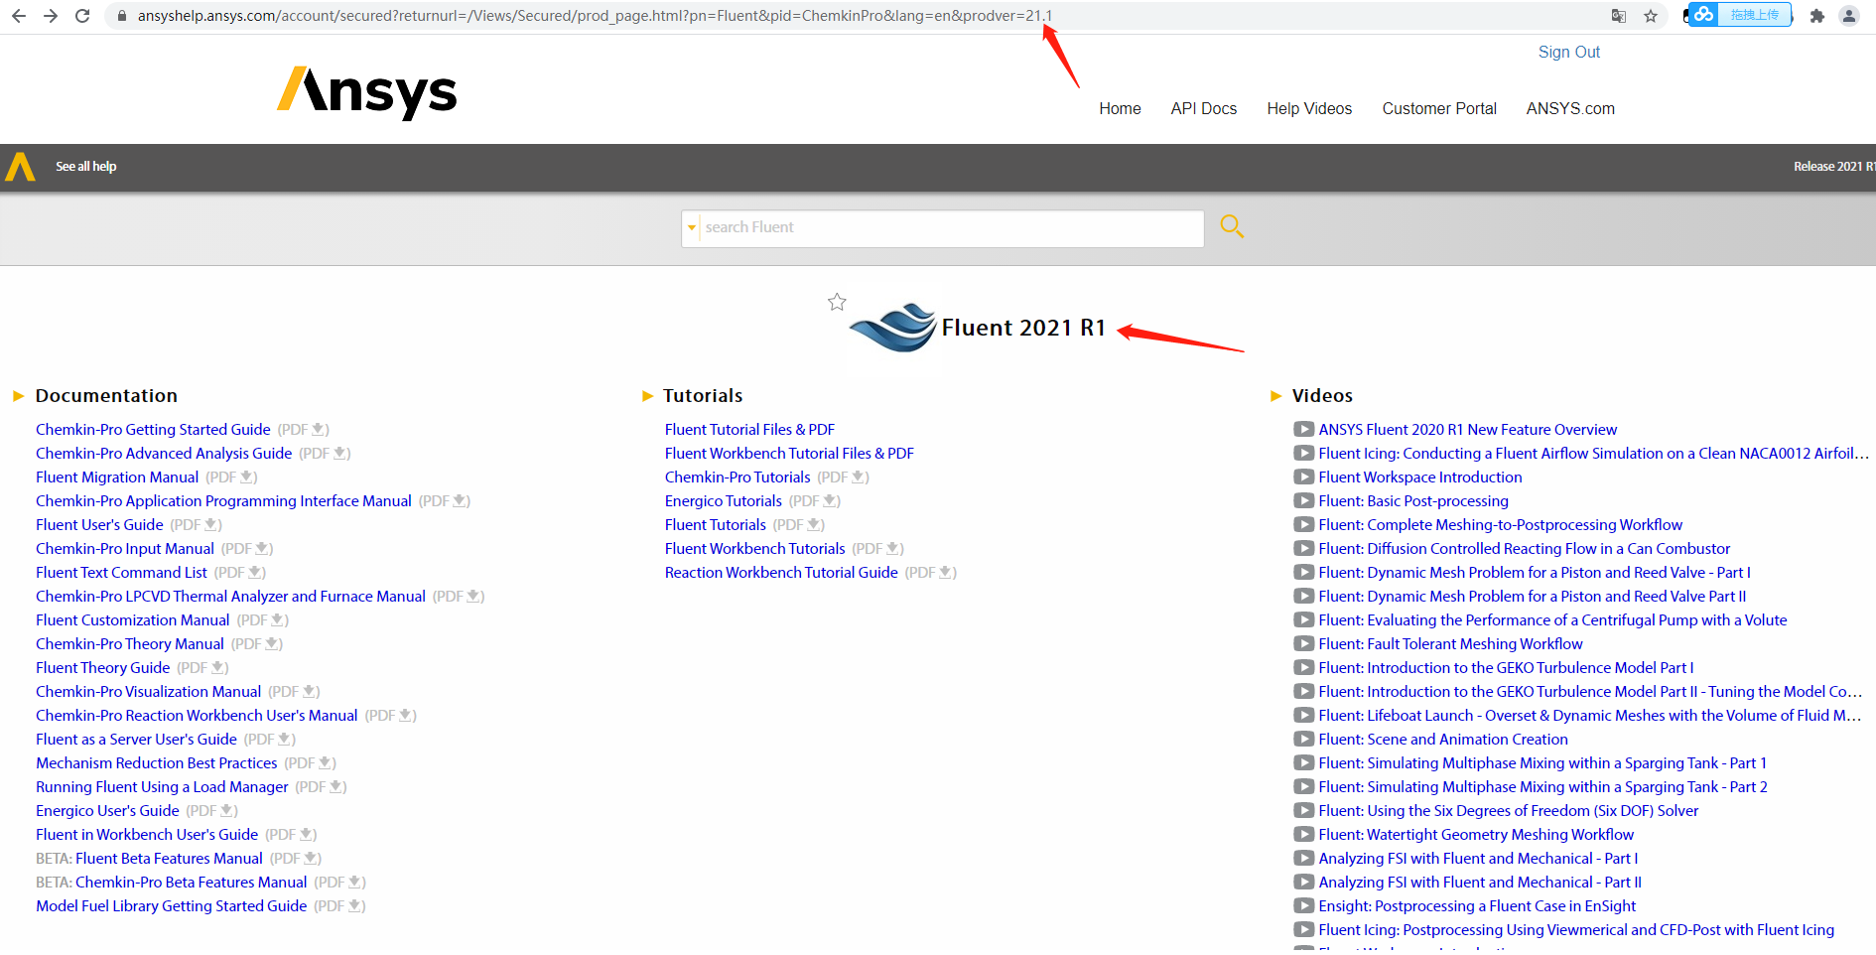Click the translate page icon in address bar
This screenshot has height=955, width=1876.
pyautogui.click(x=1619, y=16)
